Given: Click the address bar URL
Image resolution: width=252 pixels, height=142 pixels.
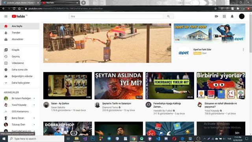Looking at the screenshot, I should tap(66, 9).
